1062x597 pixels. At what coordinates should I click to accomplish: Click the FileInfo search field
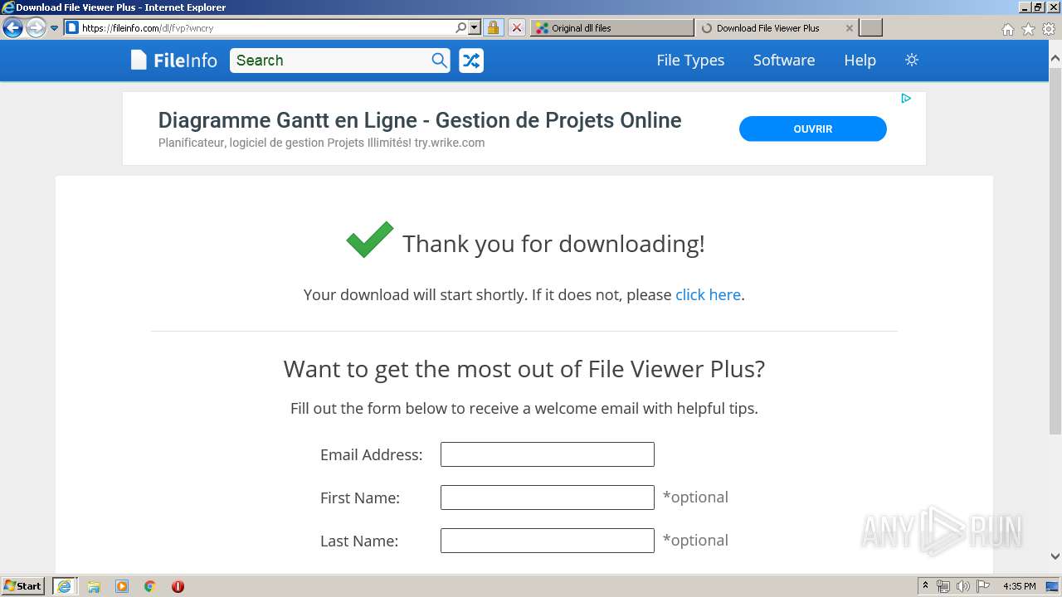tap(329, 61)
